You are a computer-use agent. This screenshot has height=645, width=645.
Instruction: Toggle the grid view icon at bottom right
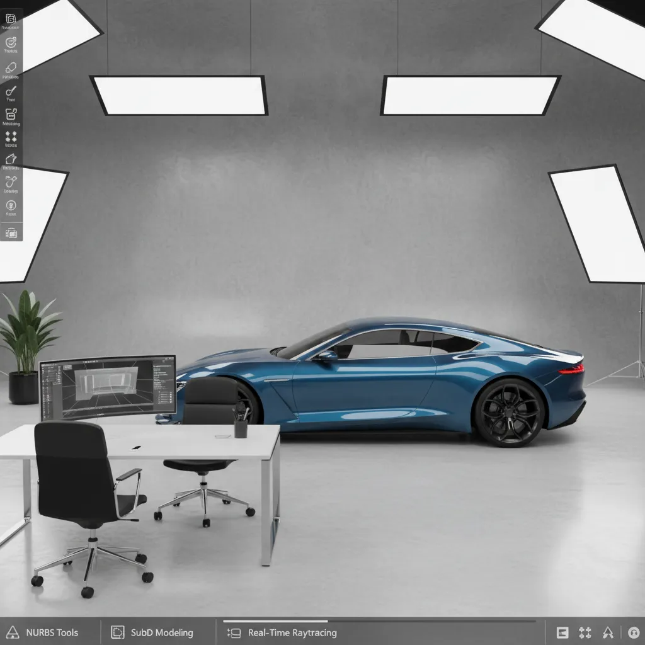586,632
